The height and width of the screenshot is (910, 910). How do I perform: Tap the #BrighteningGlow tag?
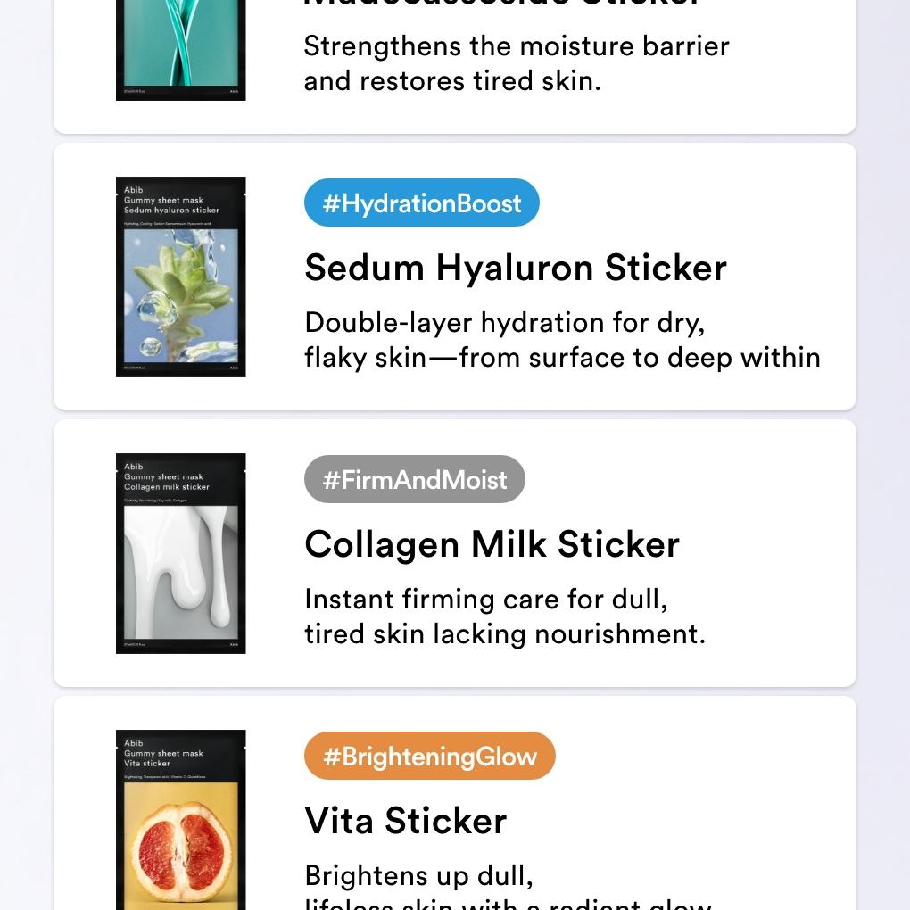(429, 757)
